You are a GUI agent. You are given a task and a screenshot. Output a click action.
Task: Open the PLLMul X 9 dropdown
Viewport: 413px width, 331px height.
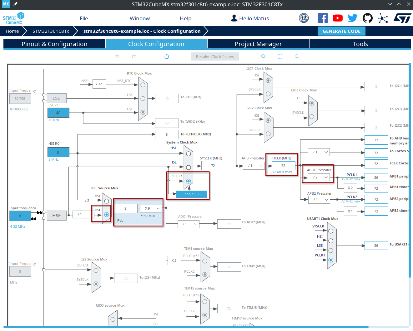pos(151,208)
